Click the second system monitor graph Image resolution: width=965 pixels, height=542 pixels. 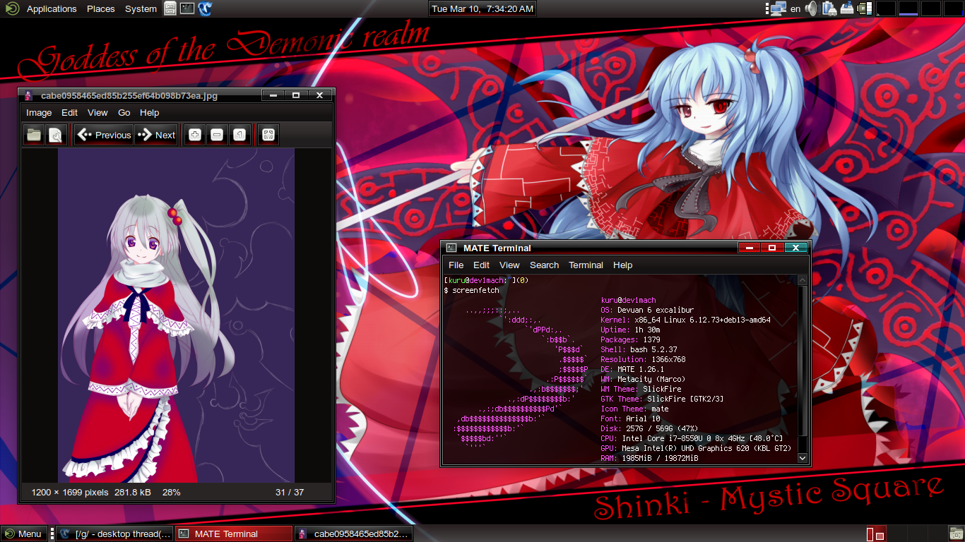coord(908,8)
